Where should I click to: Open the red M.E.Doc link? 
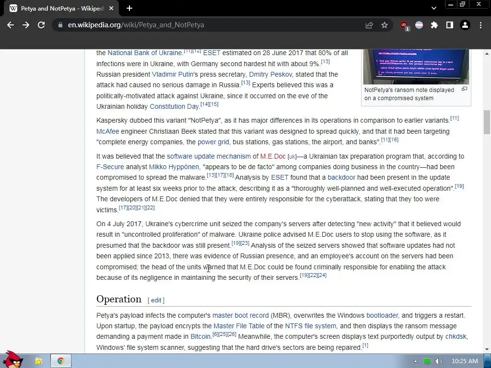273,157
